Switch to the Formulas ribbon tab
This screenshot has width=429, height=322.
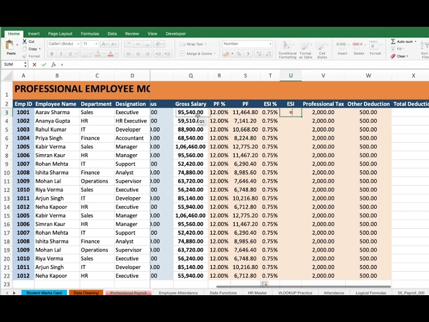click(90, 34)
